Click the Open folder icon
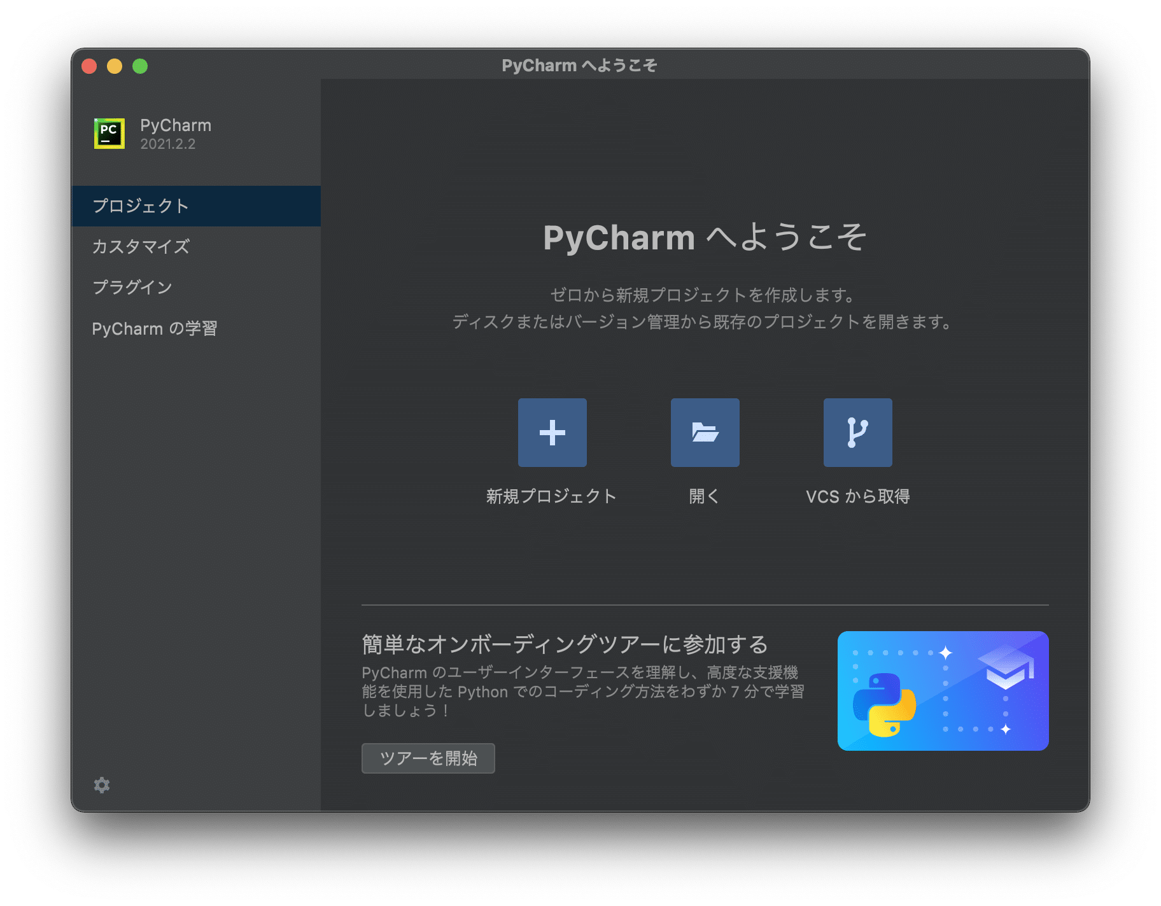This screenshot has height=906, width=1161. coord(705,433)
